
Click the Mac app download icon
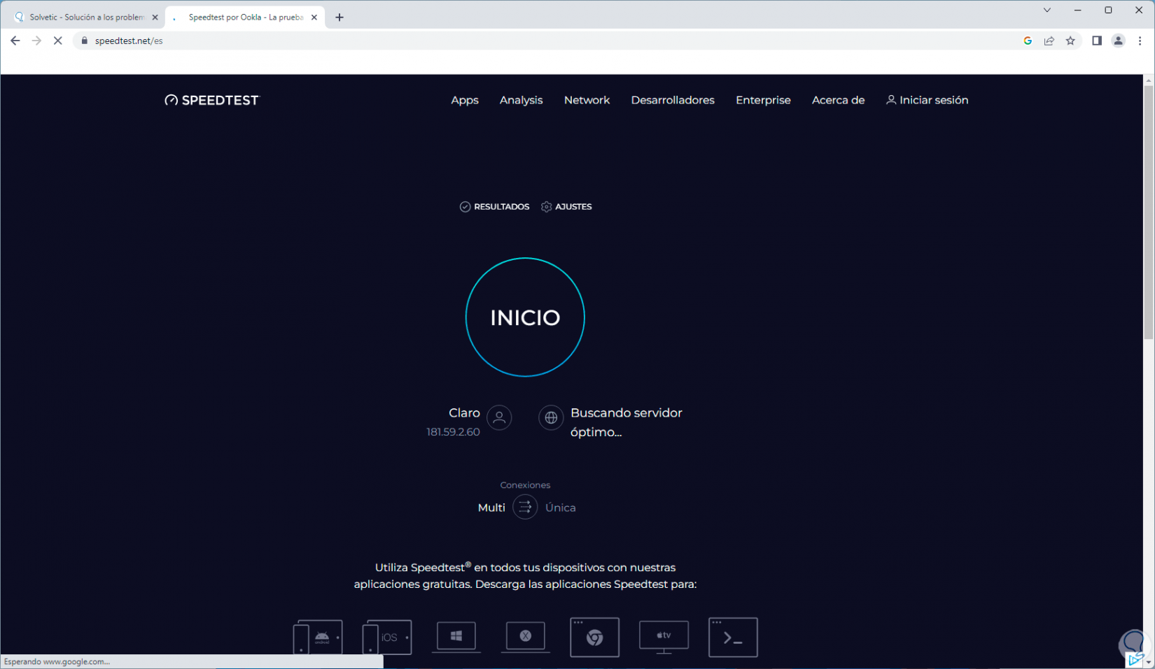click(526, 636)
